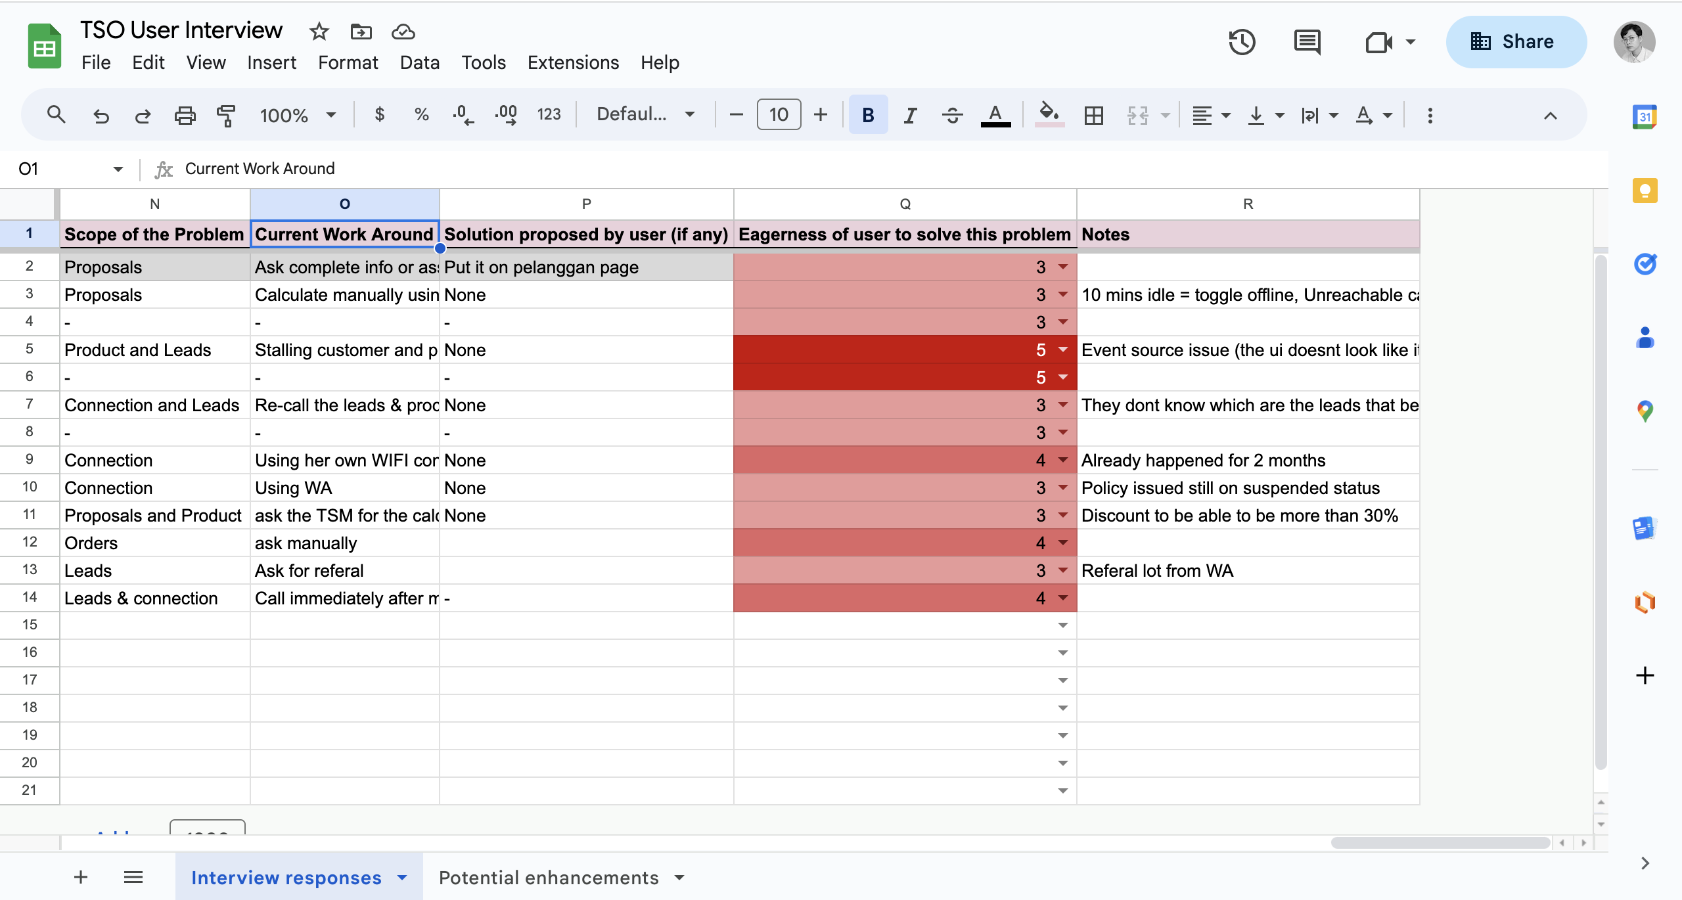The image size is (1682, 900).
Task: Click the formula bar input
Action: coord(894,169)
